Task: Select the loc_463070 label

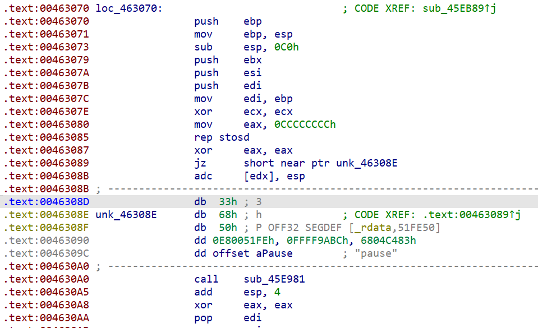Action: click(x=128, y=9)
